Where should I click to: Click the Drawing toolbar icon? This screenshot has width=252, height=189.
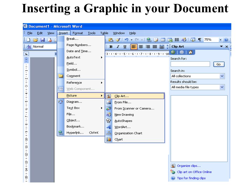point(184,40)
